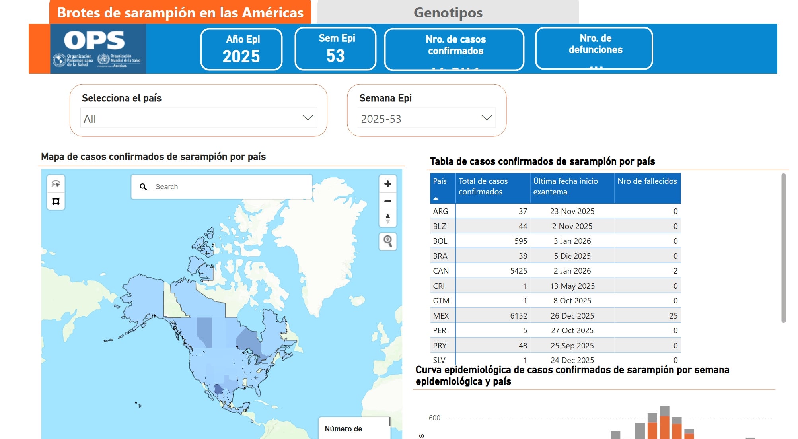798x439 pixels.
Task: Click the magnifier icon inside the map search bar
Action: click(142, 186)
